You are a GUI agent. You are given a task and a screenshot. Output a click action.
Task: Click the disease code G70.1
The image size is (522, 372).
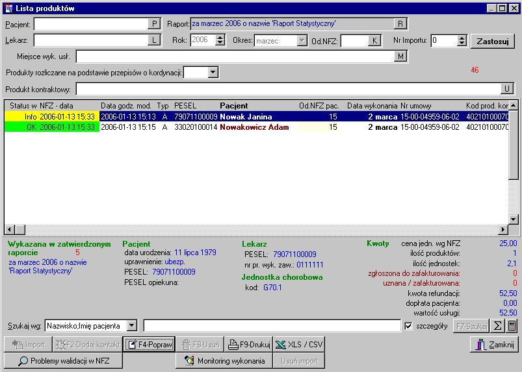coord(272,288)
